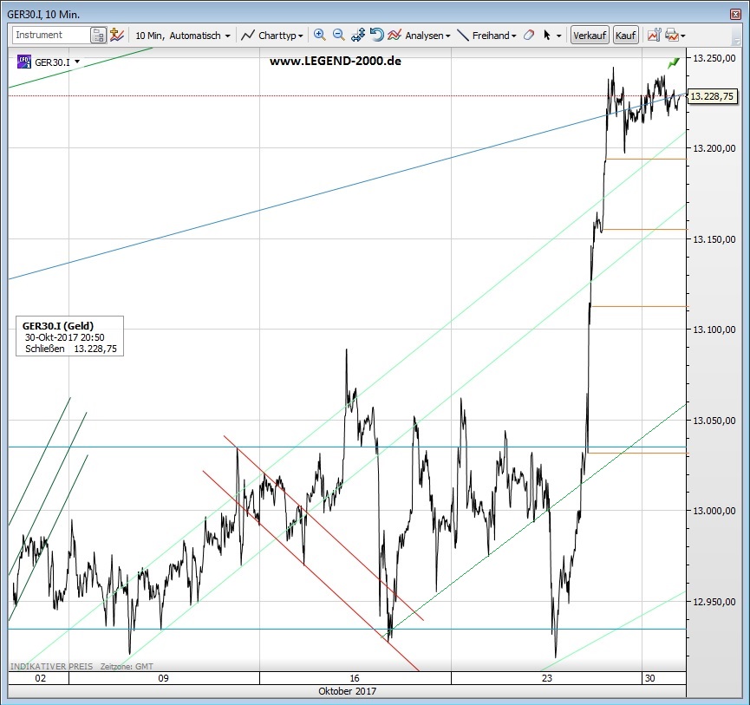Open chart settings wrench icon
This screenshot has height=705, width=750.
(x=651, y=36)
